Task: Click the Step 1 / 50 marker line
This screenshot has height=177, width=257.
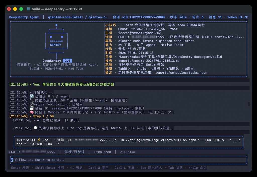Action: tap(31, 116)
